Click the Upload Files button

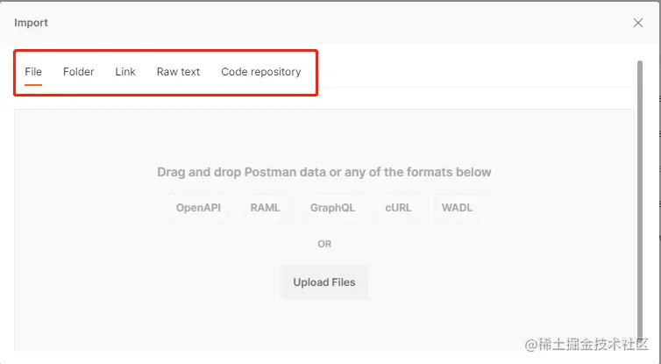[324, 282]
